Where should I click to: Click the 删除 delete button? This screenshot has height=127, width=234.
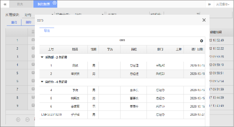[x=28, y=22]
